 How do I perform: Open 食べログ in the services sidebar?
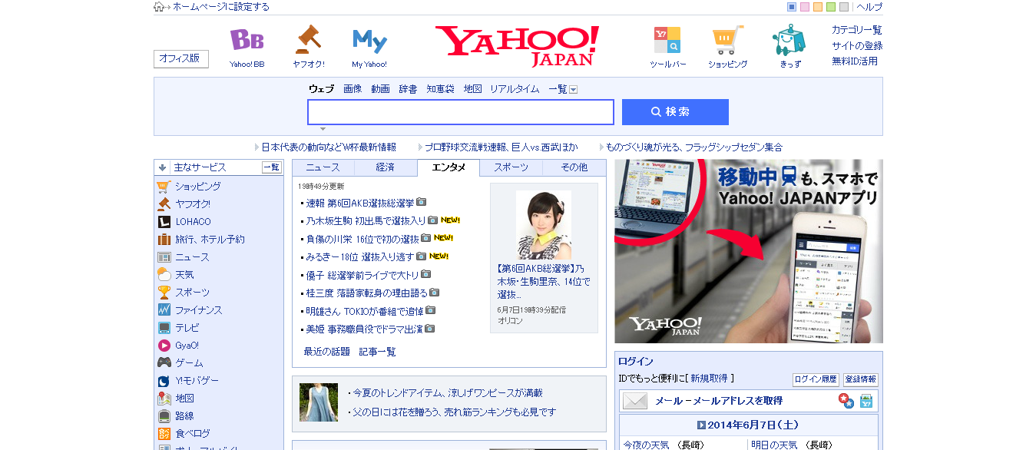[192, 434]
